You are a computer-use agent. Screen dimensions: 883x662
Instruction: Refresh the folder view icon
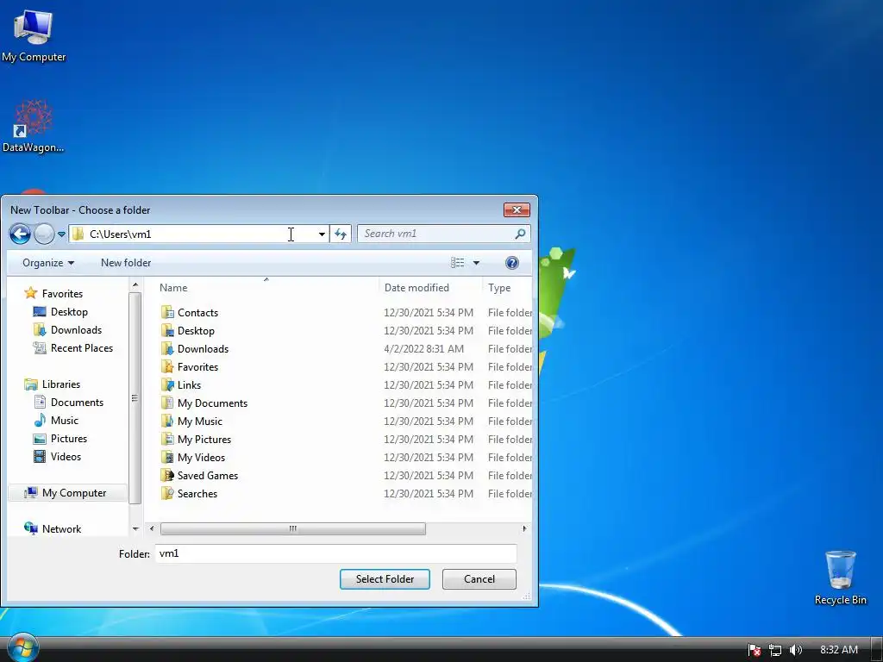coord(340,234)
